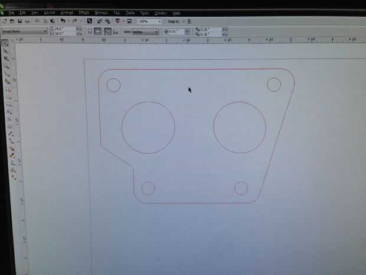Open the Window menu
Viewport: 366px width, 275px height.
(161, 13)
